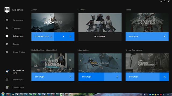
Task: Click the Unreal Engine logo icon
Action: pos(7,52)
